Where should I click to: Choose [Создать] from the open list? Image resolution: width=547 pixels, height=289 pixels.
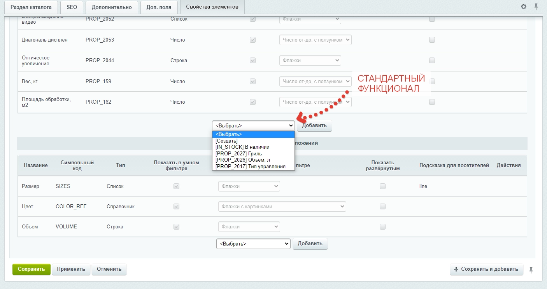coord(226,141)
